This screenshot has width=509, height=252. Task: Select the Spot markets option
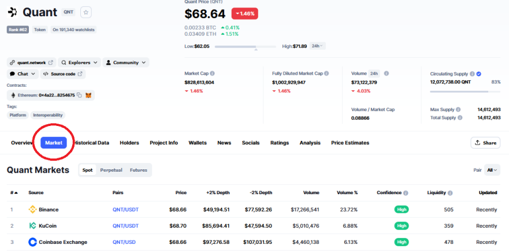pyautogui.click(x=87, y=170)
